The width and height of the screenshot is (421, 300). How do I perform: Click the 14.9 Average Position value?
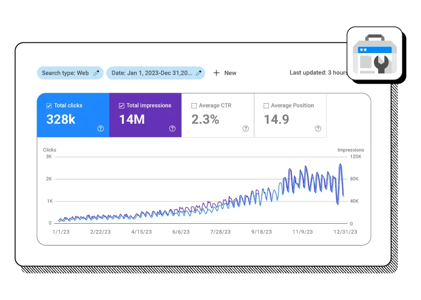click(x=276, y=120)
